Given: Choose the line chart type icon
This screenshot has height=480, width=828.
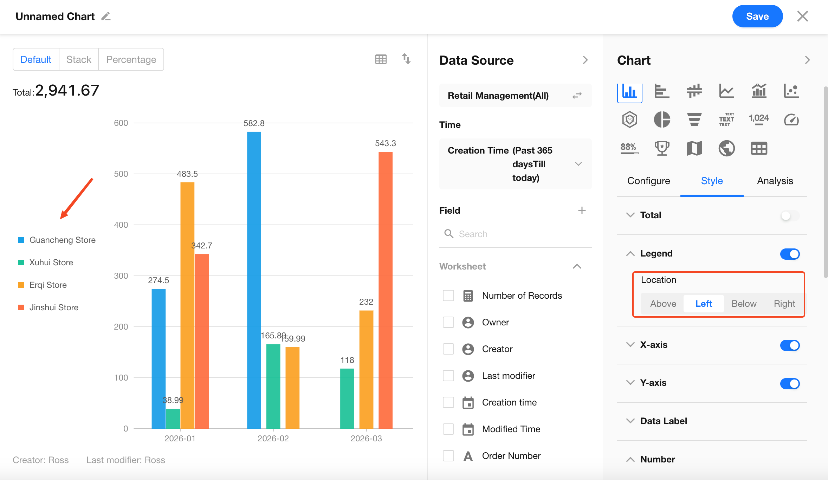Looking at the screenshot, I should click(x=726, y=91).
